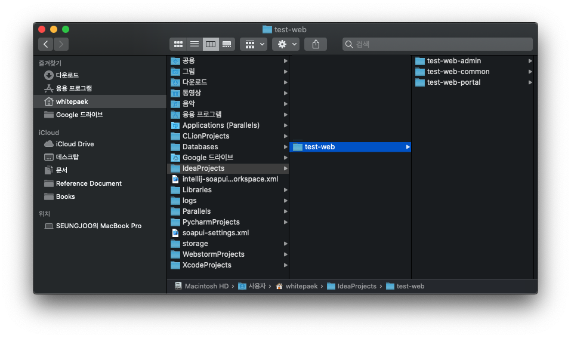Image resolution: width=571 pixels, height=338 pixels.
Task: Select the highlighted test-web folder
Action: click(350, 147)
